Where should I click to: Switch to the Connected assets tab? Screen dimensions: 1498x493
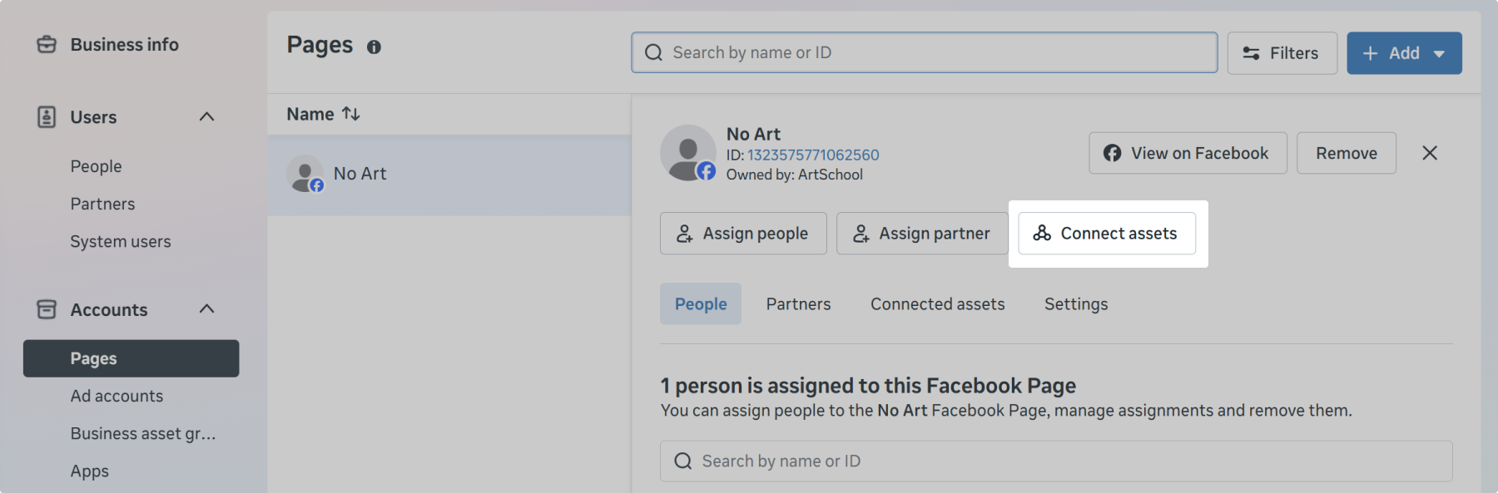(937, 304)
